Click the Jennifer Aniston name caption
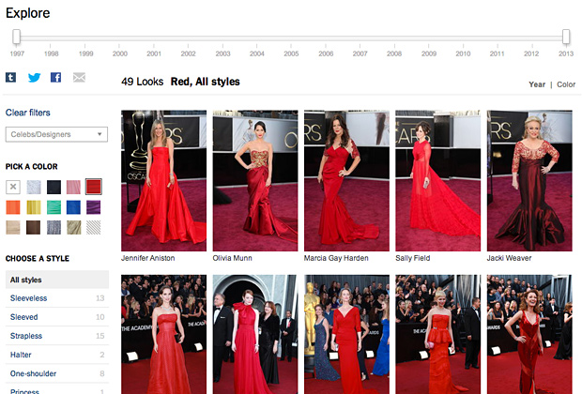 (147, 258)
